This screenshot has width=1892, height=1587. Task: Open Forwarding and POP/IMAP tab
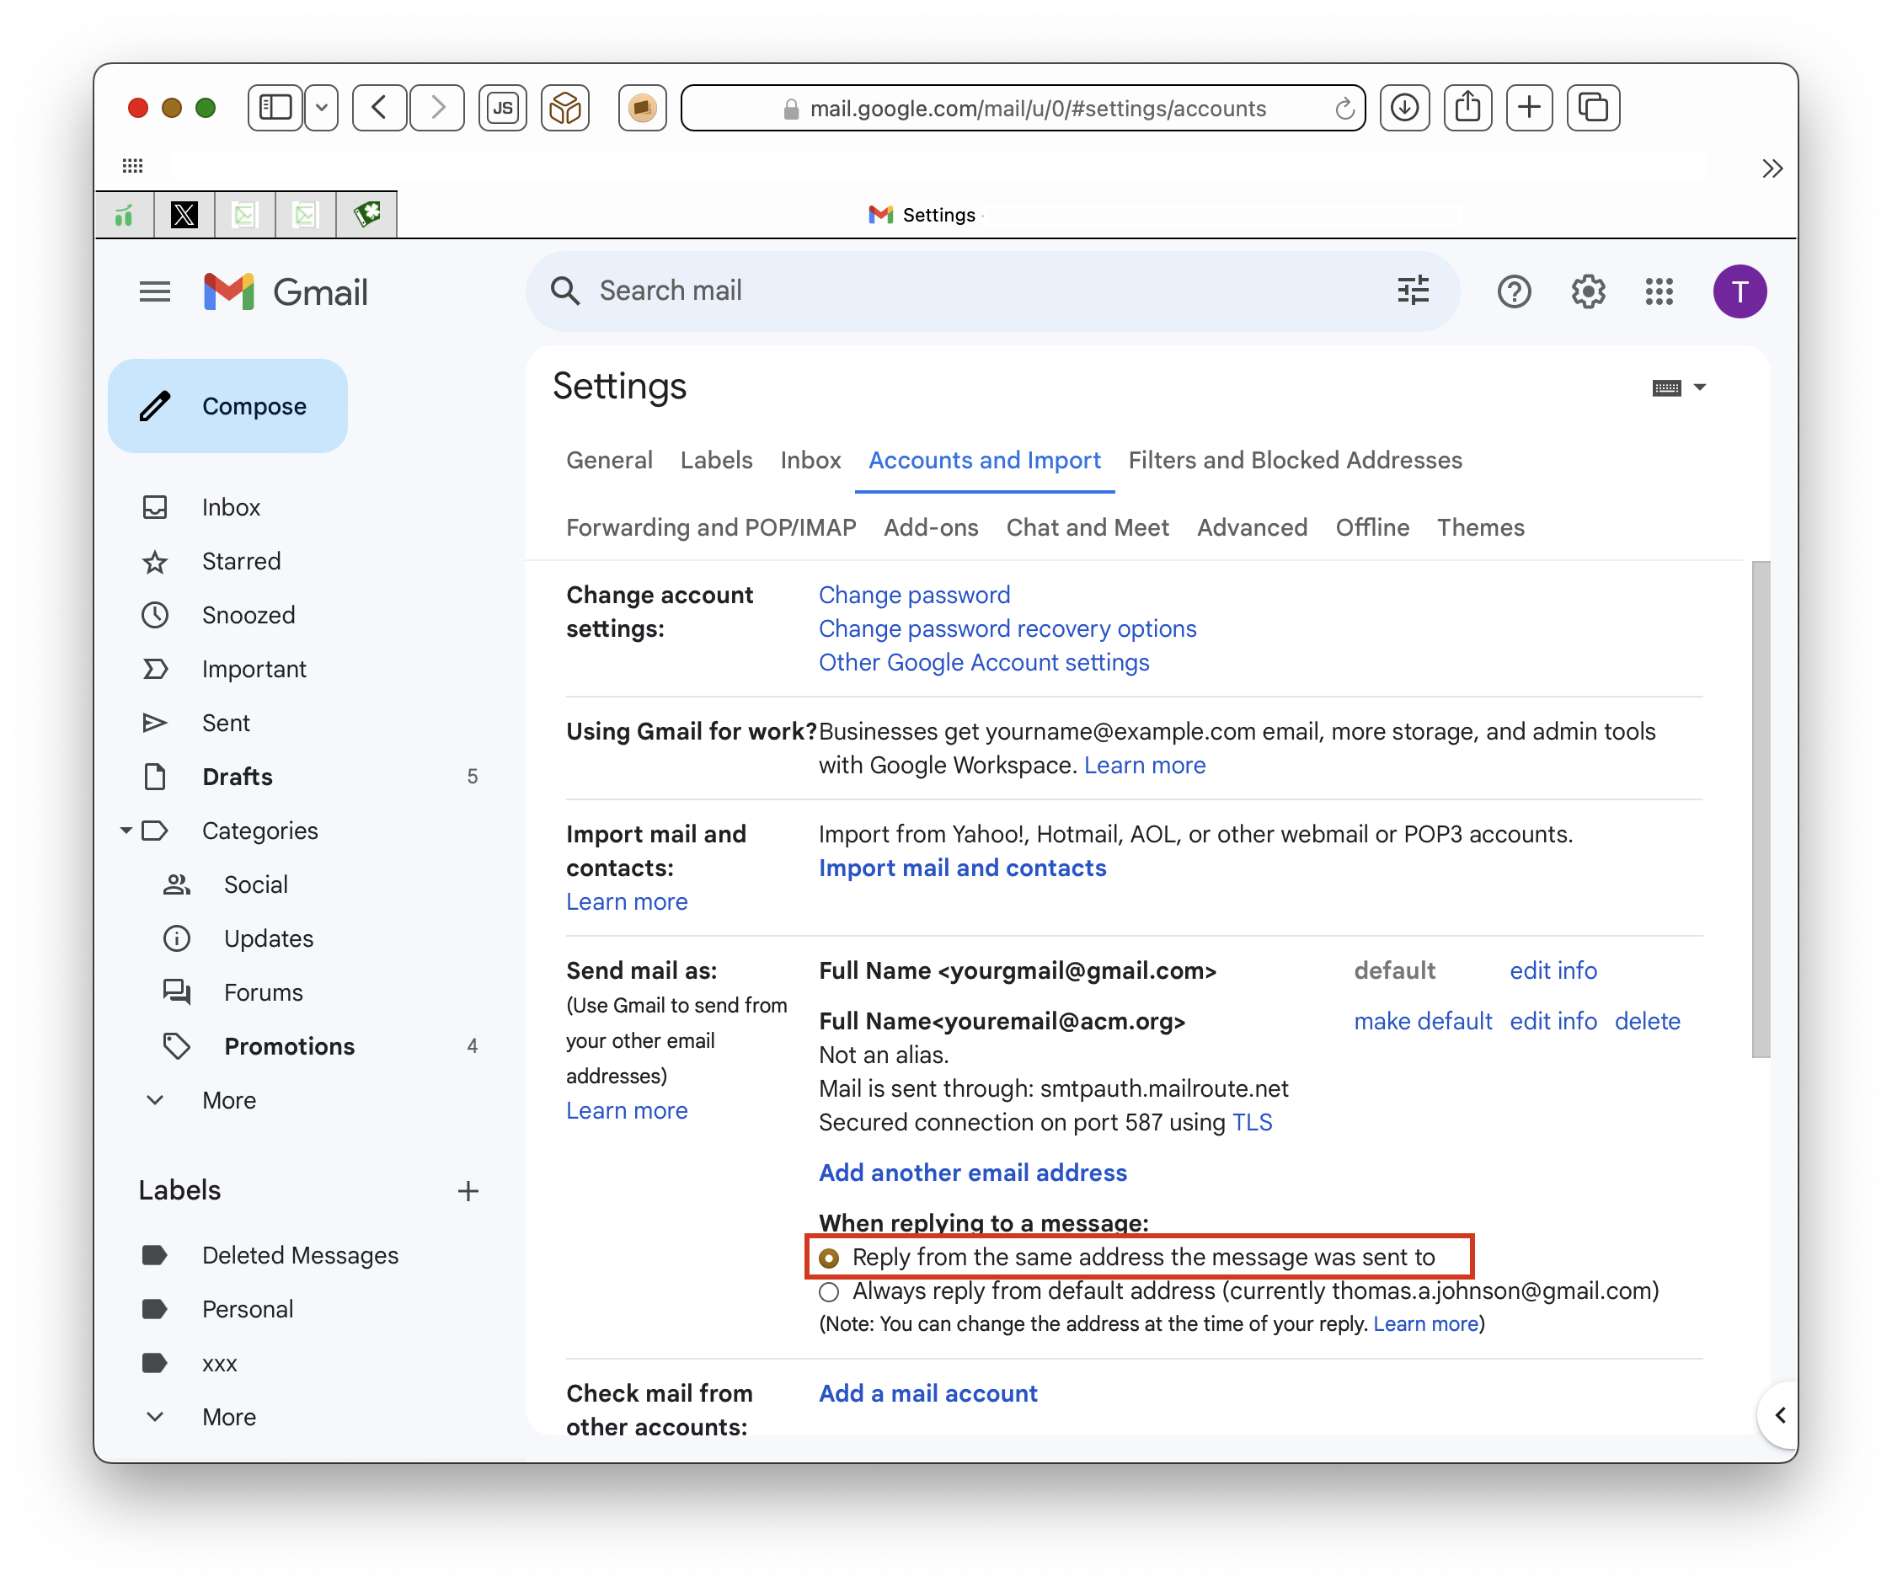point(711,528)
